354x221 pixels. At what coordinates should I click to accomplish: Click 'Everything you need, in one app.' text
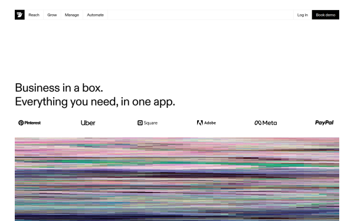(x=95, y=102)
